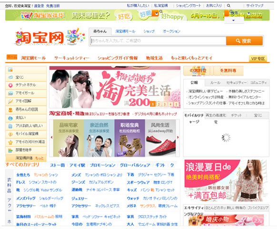Image resolution: width=277 pixels, height=229 pixels.
Task: Open the ルール notice tab
Action: click(x=215, y=83)
